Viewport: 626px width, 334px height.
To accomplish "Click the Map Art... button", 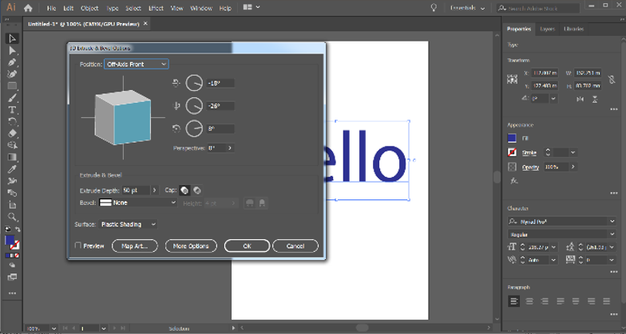I will [x=134, y=246].
